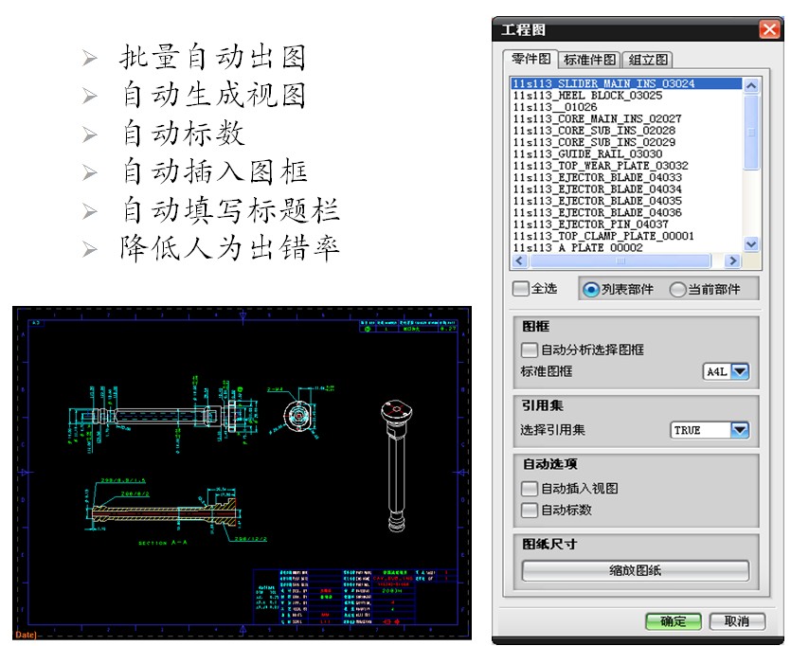This screenshot has width=809, height=646.
Task: Click the list's scroll up arrow
Action: pos(751,85)
